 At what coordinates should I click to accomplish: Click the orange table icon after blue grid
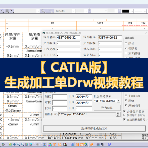[x=78, y=144]
